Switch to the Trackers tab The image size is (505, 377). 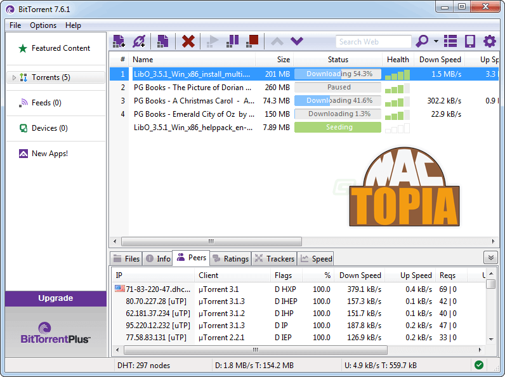click(274, 258)
